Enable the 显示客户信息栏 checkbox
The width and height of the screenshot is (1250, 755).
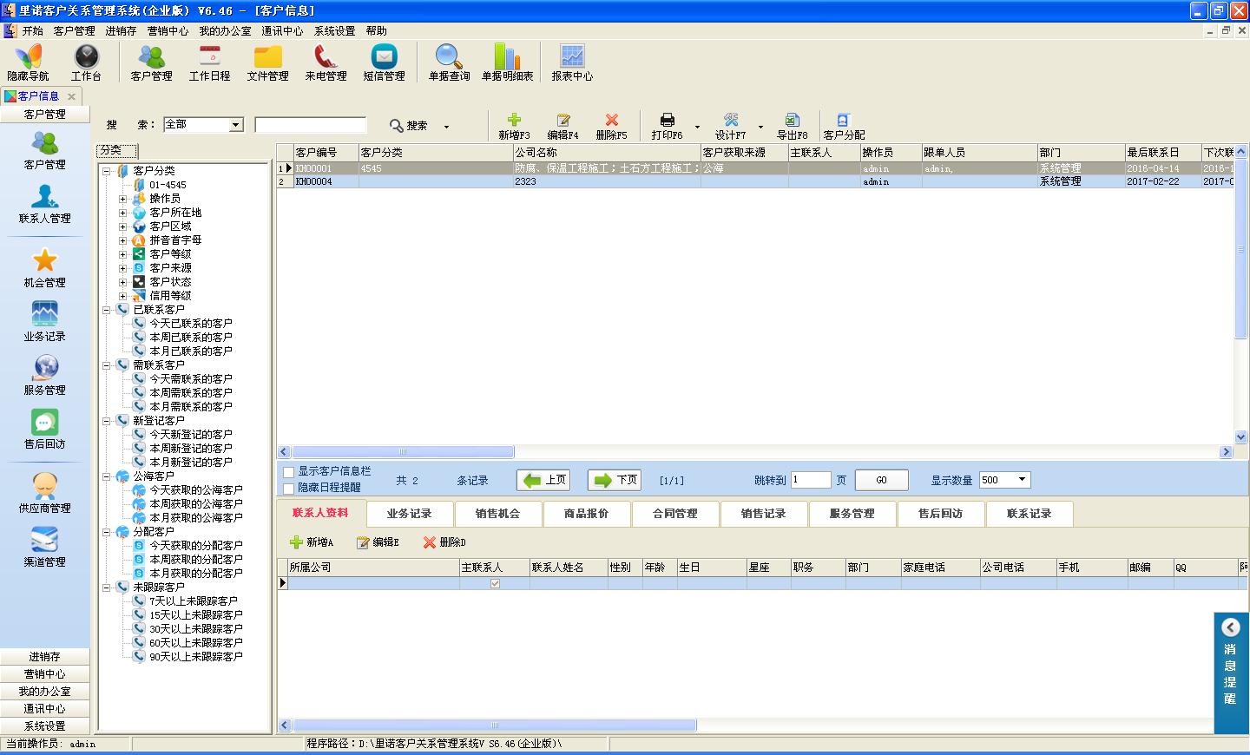289,472
